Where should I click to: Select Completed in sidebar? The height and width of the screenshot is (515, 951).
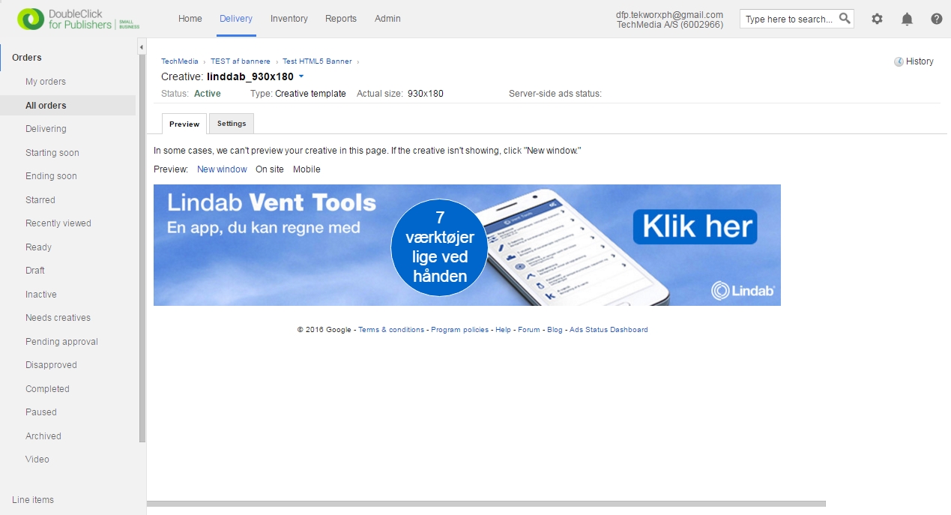47,389
